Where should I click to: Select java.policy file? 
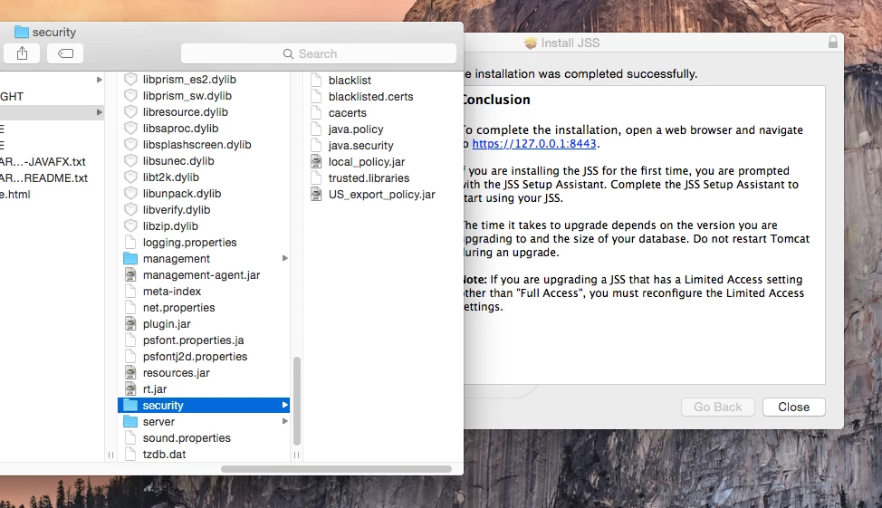pyautogui.click(x=356, y=129)
